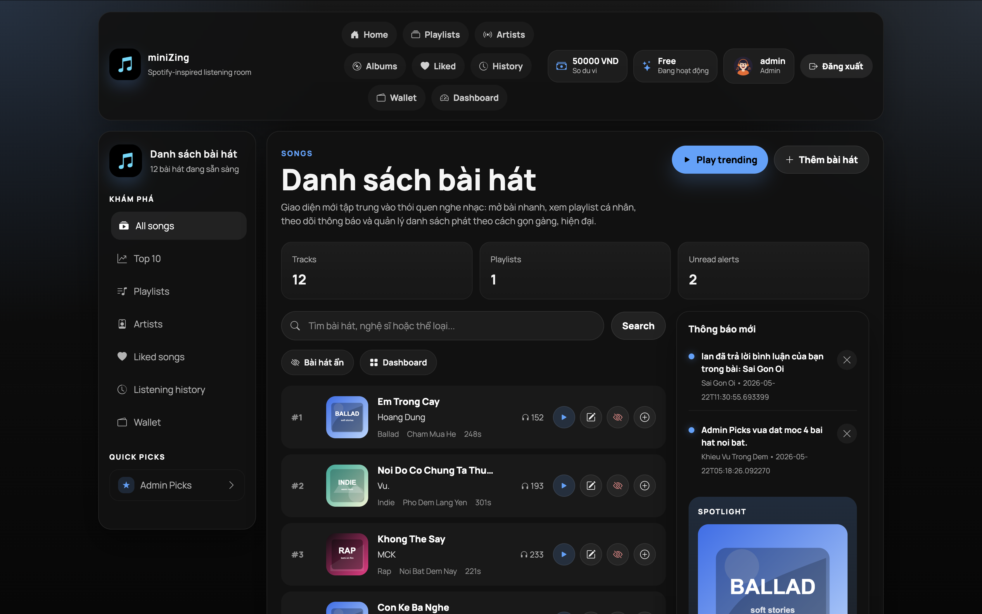Add Em Trong Cay to a playlist
This screenshot has width=982, height=614.
tap(644, 417)
